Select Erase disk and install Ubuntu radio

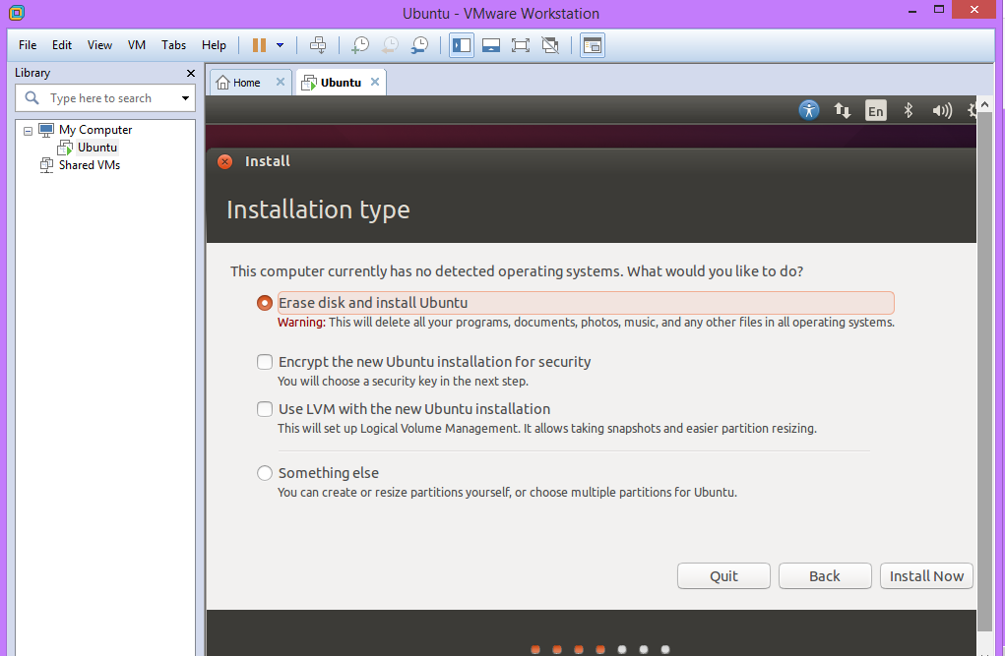(x=264, y=302)
